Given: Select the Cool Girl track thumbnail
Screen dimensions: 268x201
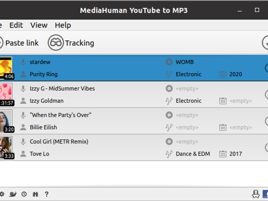Looking at the screenshot, I should [6, 147].
